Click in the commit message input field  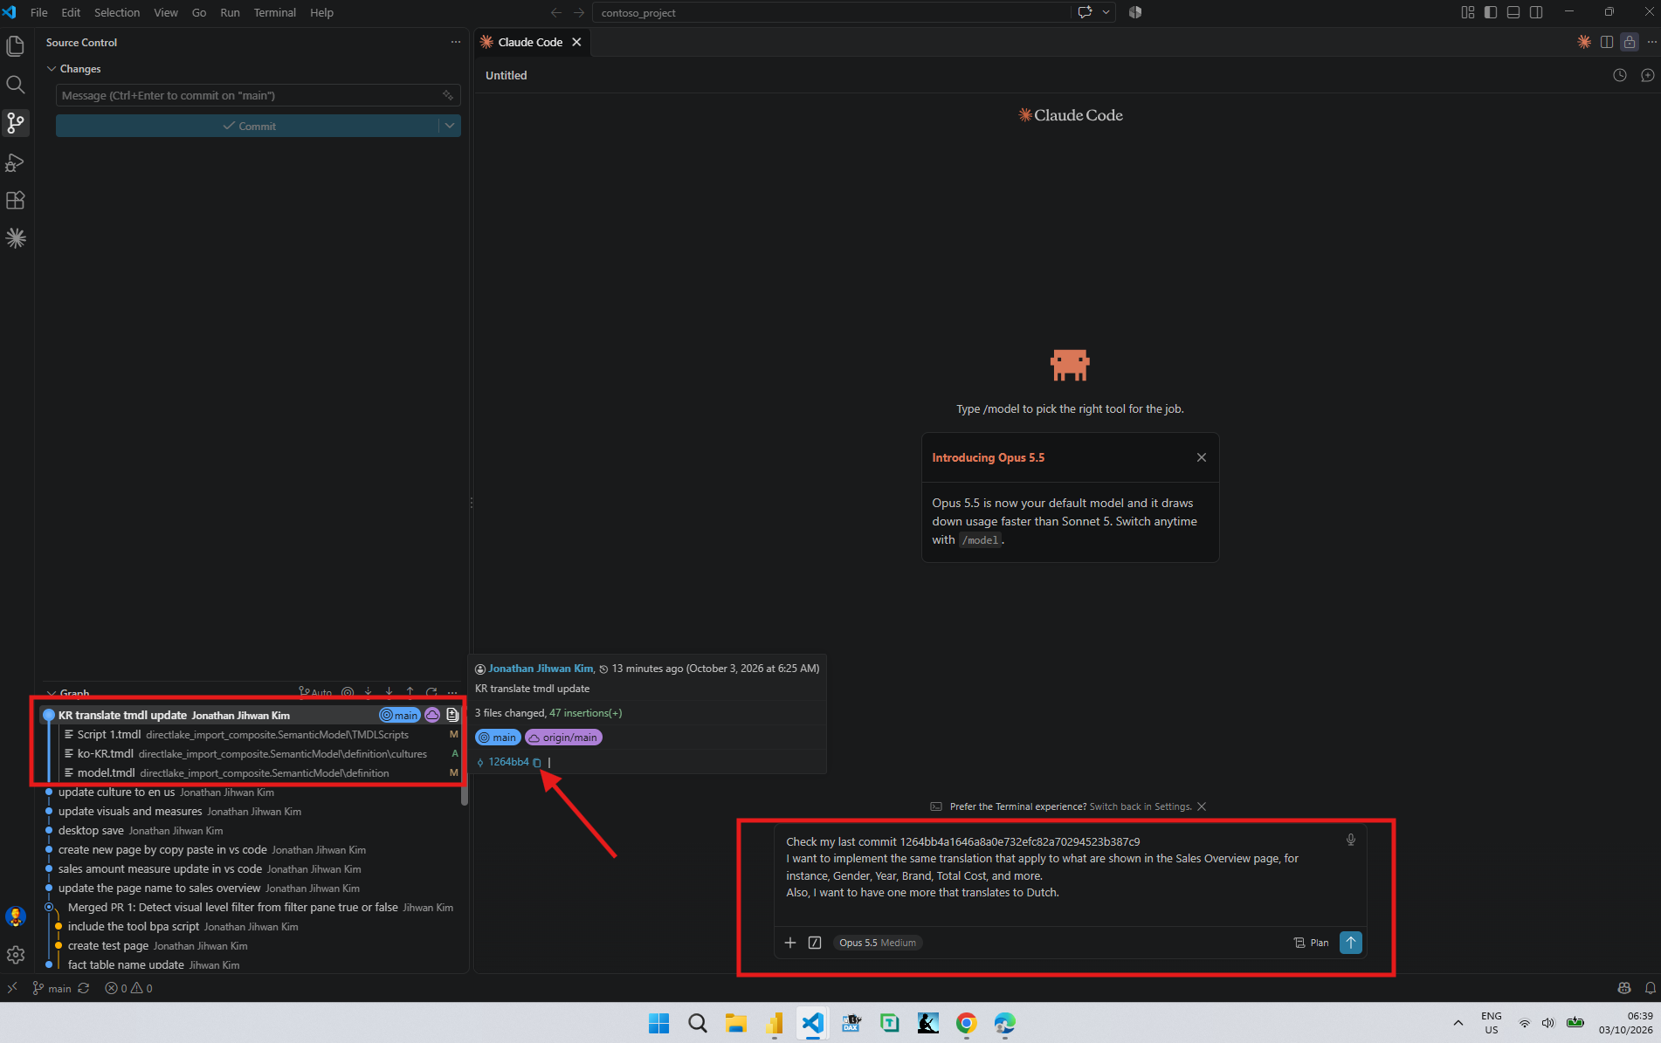(x=250, y=95)
